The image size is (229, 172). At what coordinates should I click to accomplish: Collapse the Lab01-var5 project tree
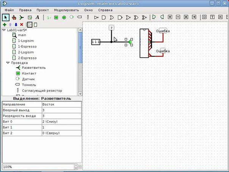click(x=4, y=30)
